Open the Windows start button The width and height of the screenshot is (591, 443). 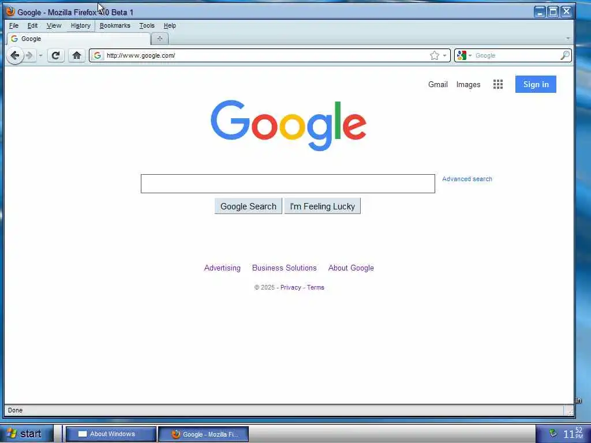tap(27, 434)
